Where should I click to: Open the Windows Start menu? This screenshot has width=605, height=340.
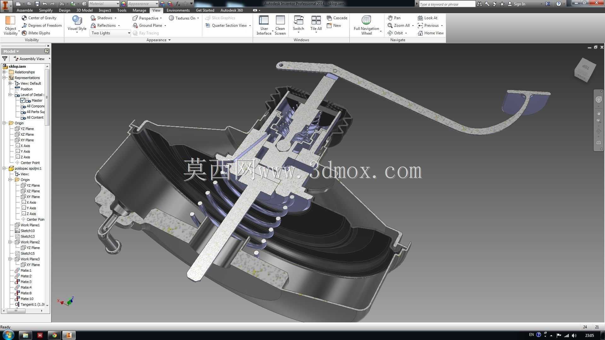8,335
